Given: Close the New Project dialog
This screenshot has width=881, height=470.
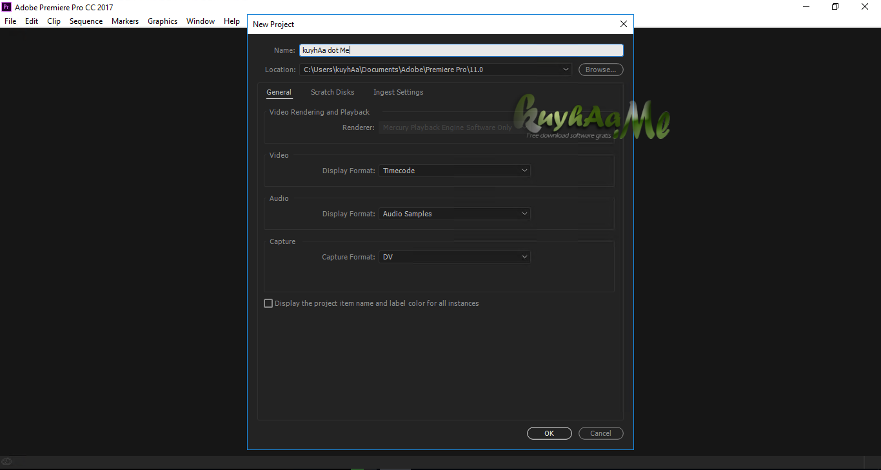Looking at the screenshot, I should [623, 24].
